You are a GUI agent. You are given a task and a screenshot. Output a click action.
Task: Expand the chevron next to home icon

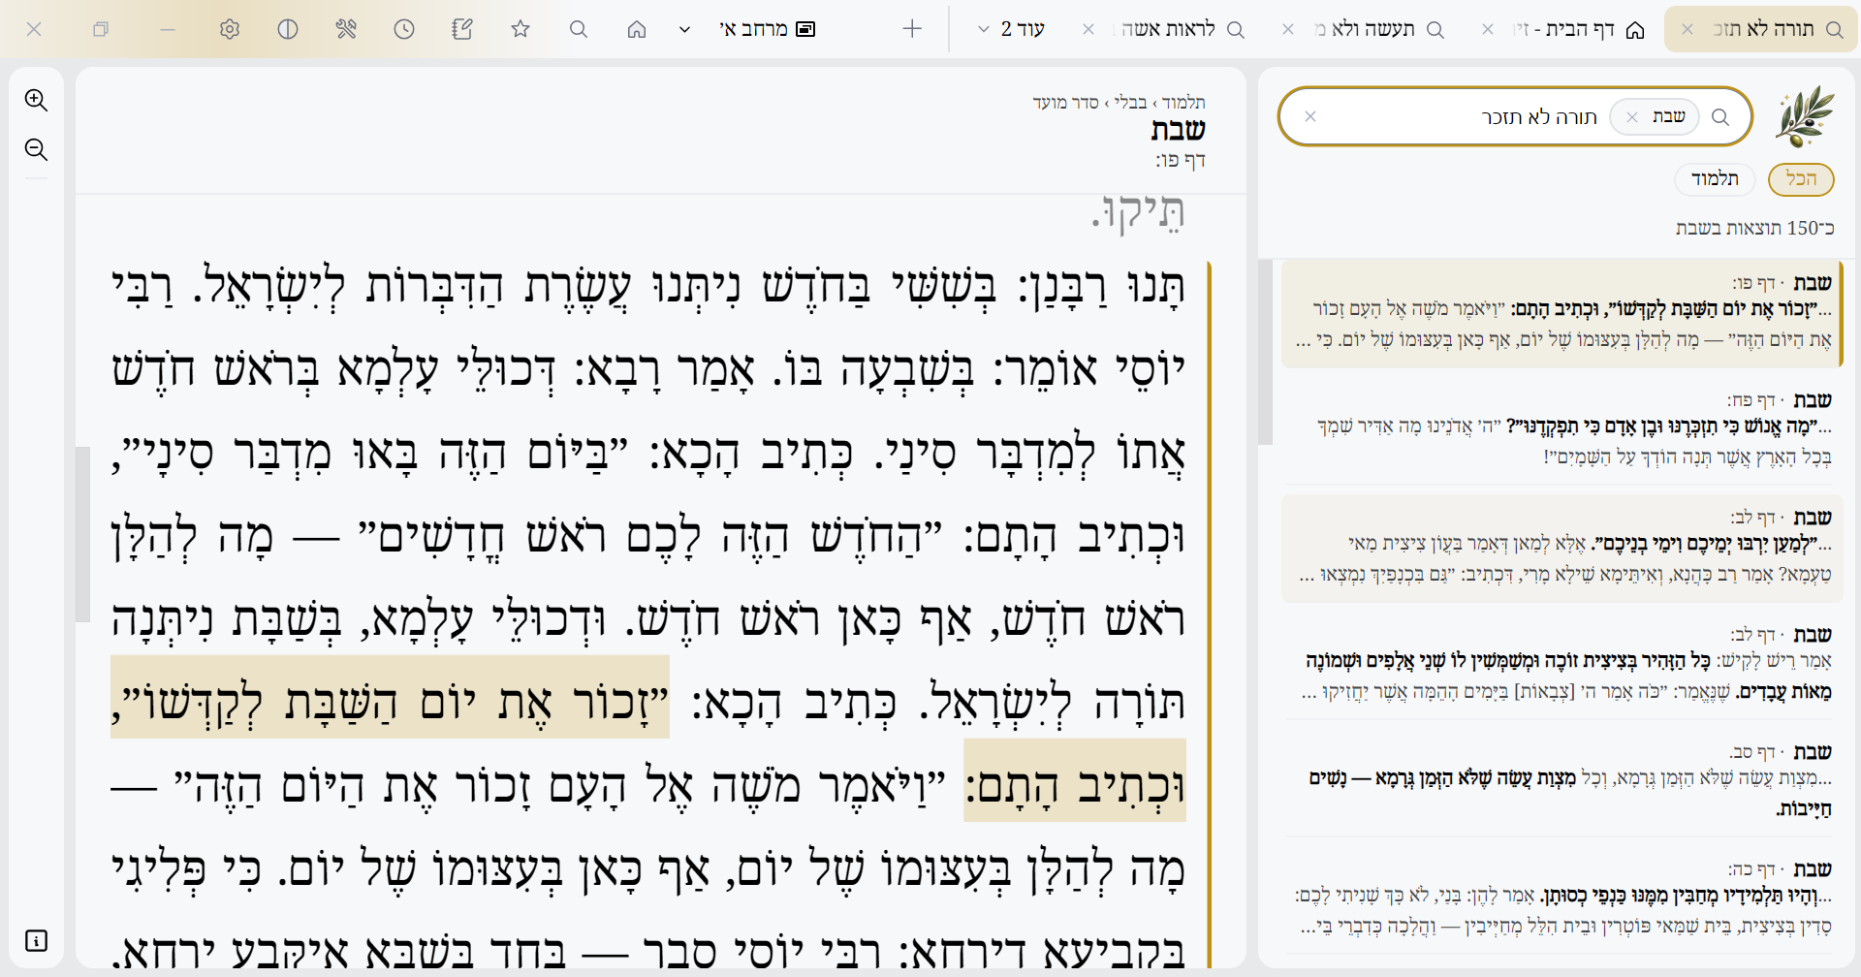684,29
